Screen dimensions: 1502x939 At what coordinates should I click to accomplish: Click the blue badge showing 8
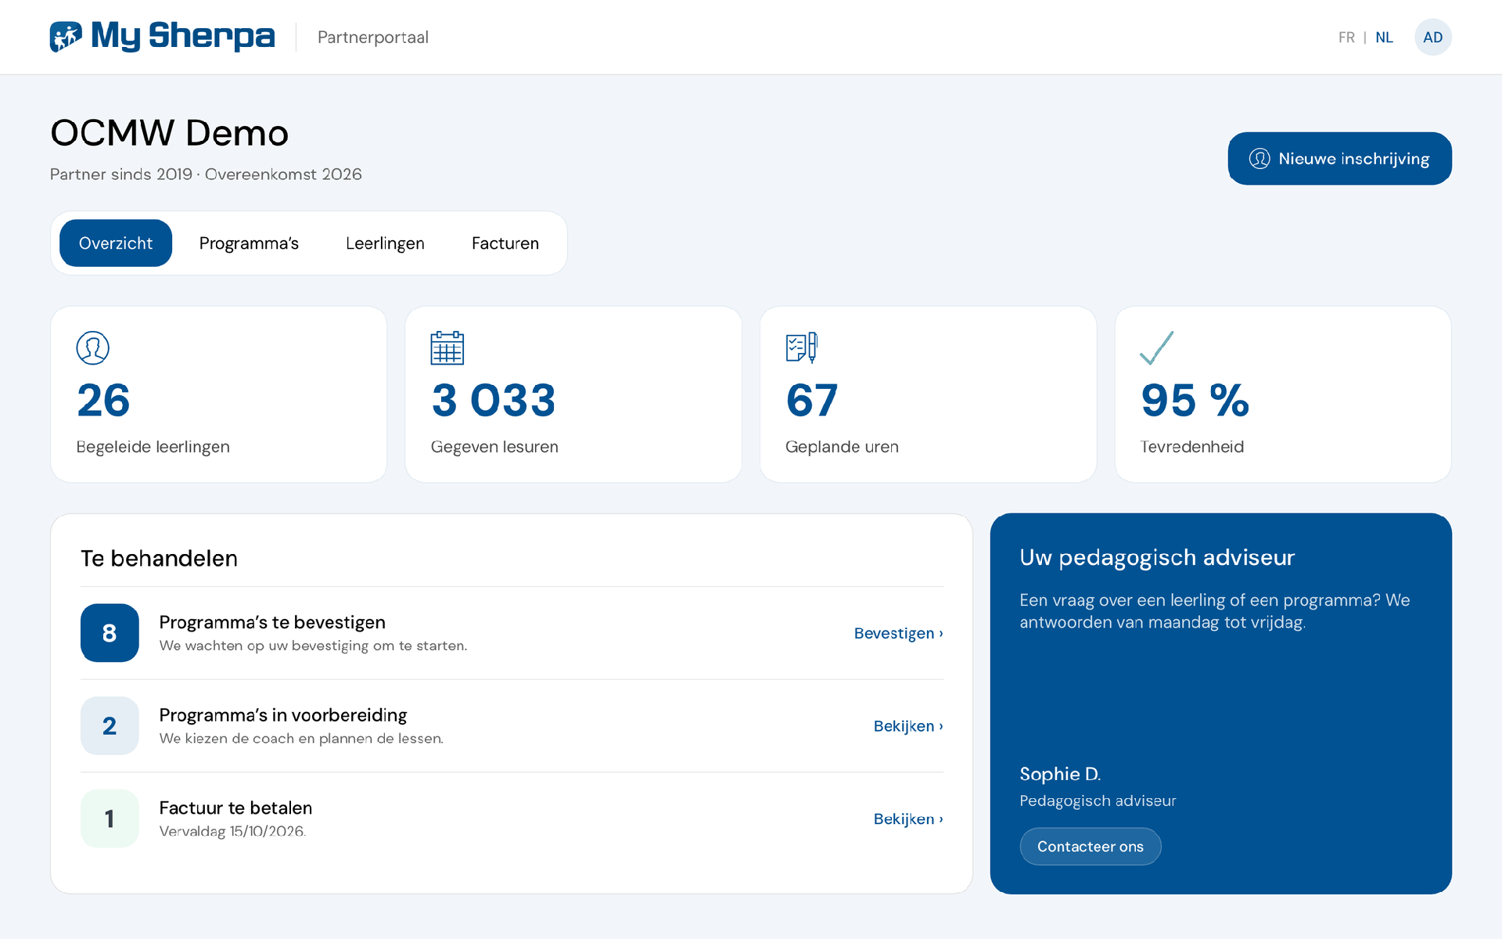point(110,633)
